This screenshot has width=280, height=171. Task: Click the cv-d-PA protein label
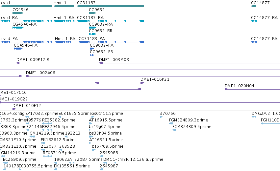[10, 39]
